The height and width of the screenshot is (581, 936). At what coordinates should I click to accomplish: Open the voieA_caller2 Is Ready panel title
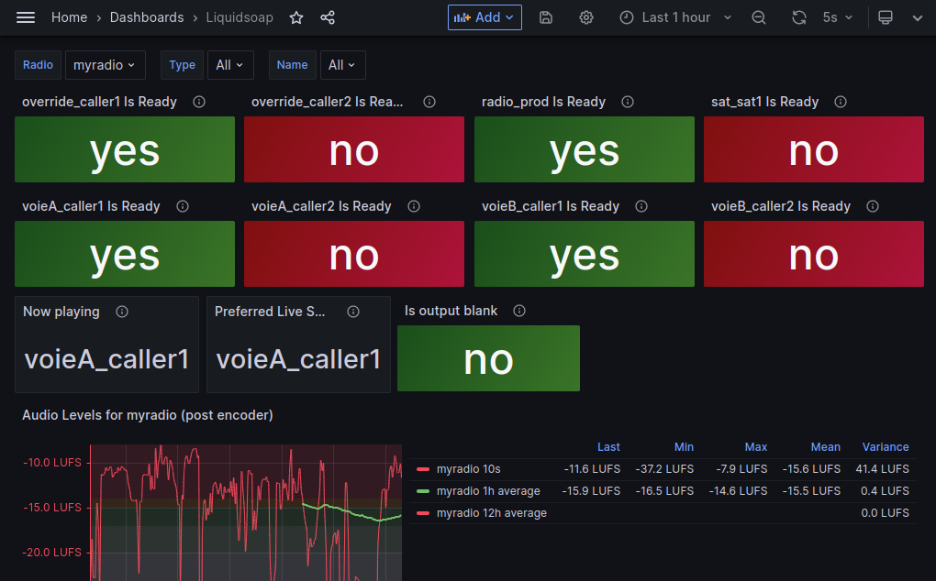pyautogui.click(x=321, y=206)
